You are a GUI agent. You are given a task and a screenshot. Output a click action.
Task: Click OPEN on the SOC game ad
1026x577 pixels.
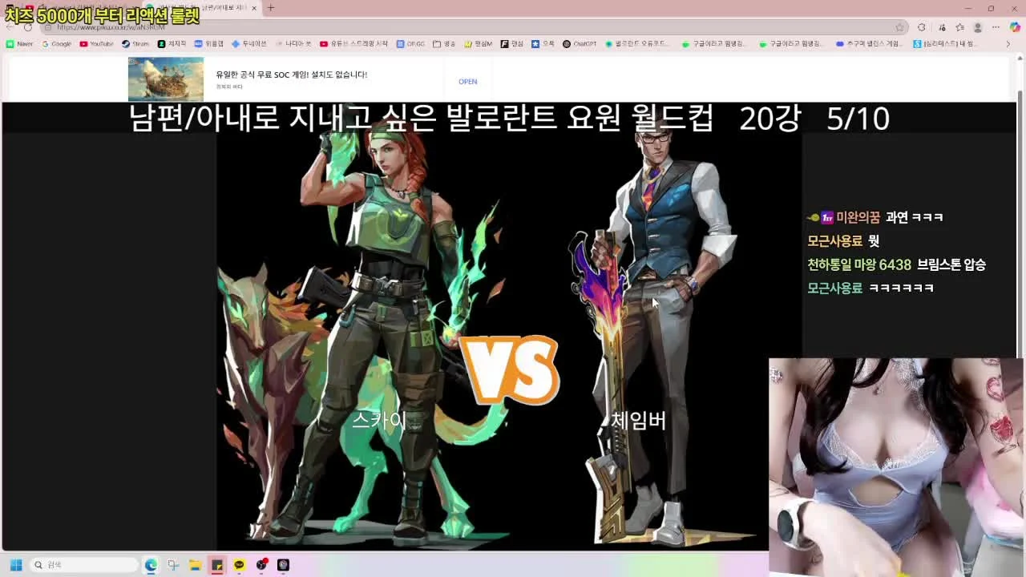coord(467,82)
